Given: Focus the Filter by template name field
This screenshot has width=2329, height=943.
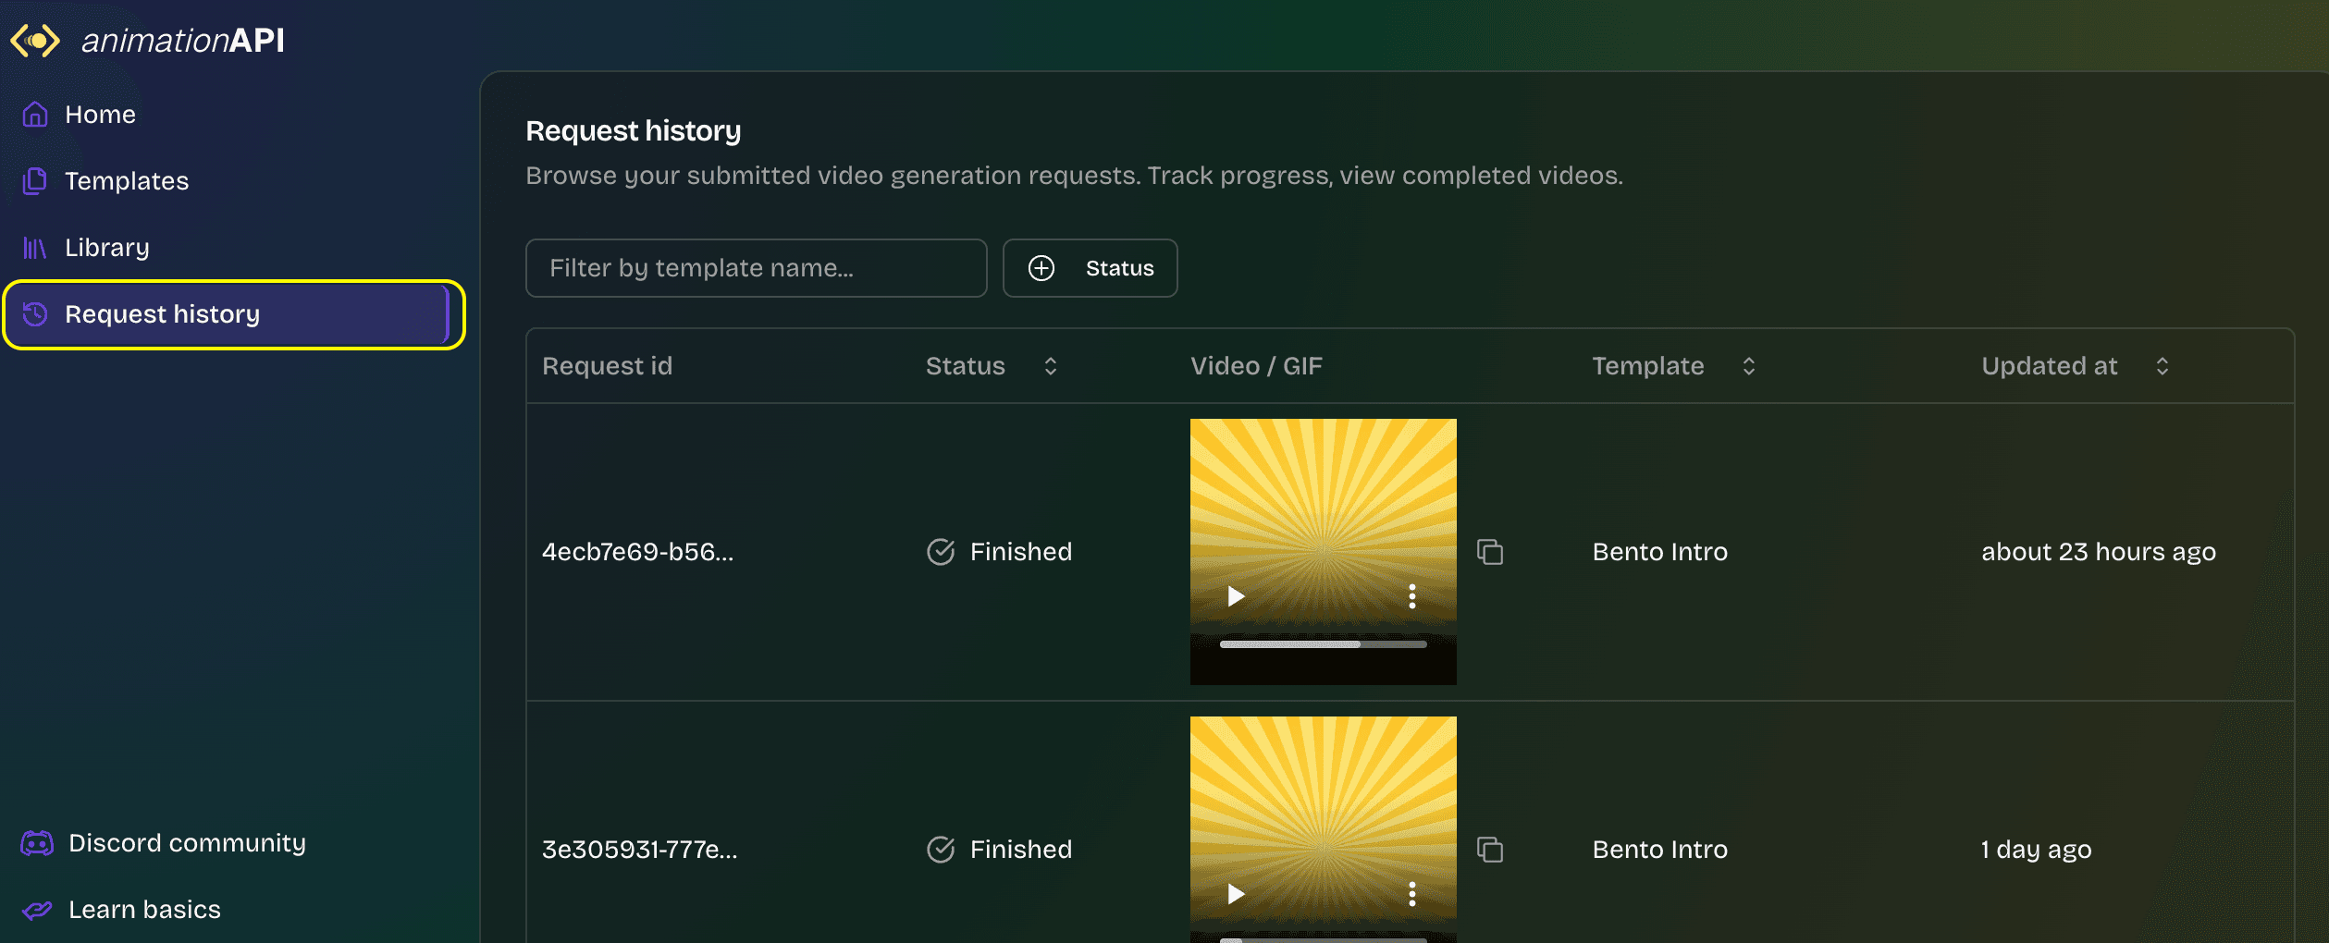Looking at the screenshot, I should click(x=756, y=268).
